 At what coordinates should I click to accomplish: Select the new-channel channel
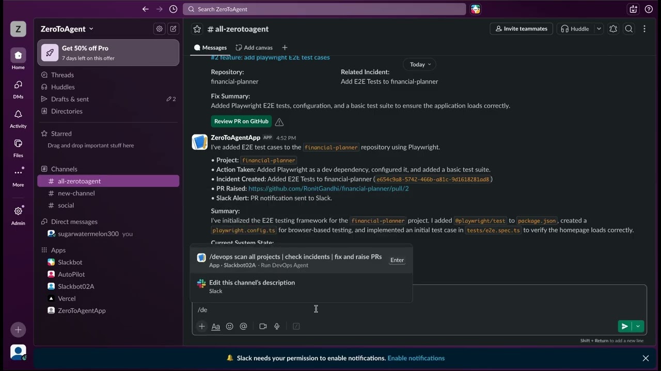108,193
